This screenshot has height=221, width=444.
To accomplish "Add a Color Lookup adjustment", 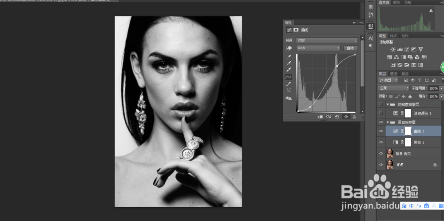I will pyautogui.click(x=424, y=57).
